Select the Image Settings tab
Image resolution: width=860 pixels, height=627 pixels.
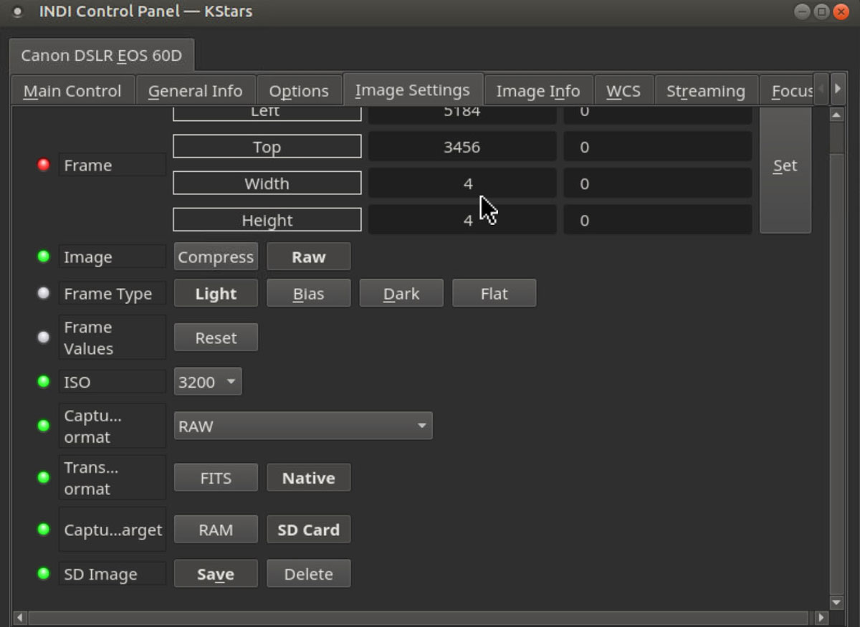[413, 90]
